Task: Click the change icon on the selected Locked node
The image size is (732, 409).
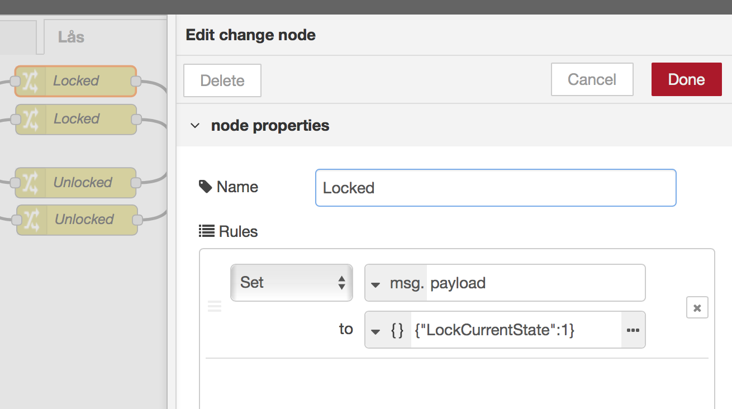Action: pos(30,82)
